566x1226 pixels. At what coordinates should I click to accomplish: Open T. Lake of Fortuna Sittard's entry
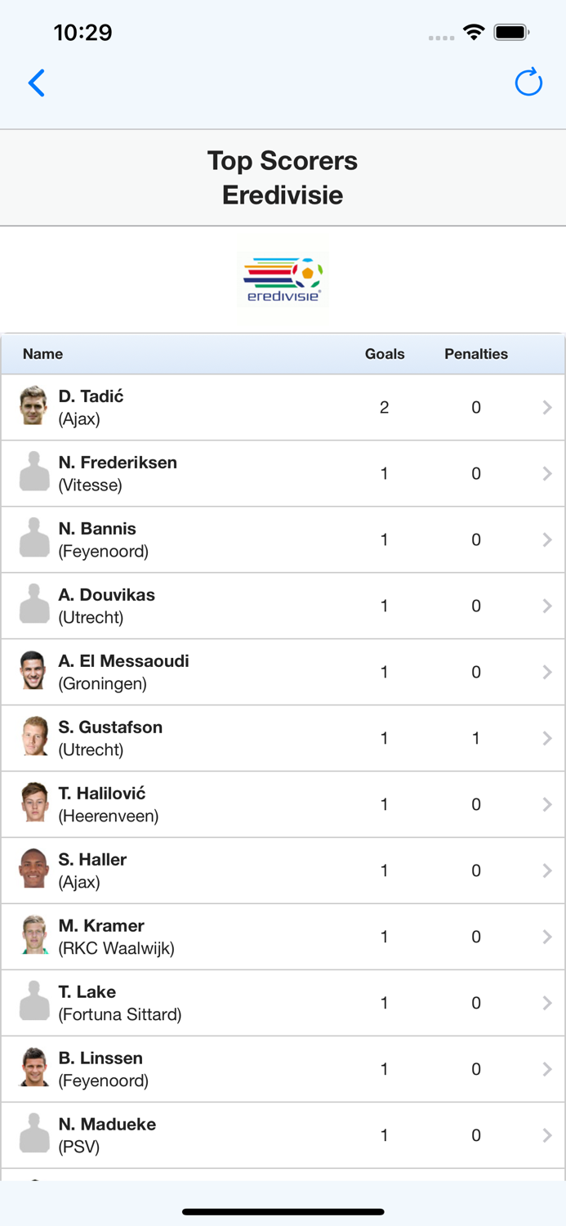283,1002
